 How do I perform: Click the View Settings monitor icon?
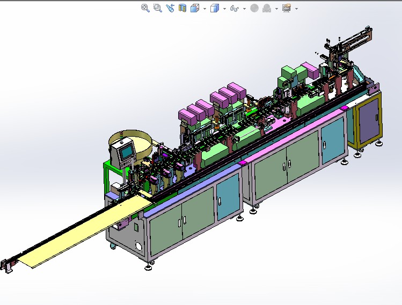pos(287,8)
